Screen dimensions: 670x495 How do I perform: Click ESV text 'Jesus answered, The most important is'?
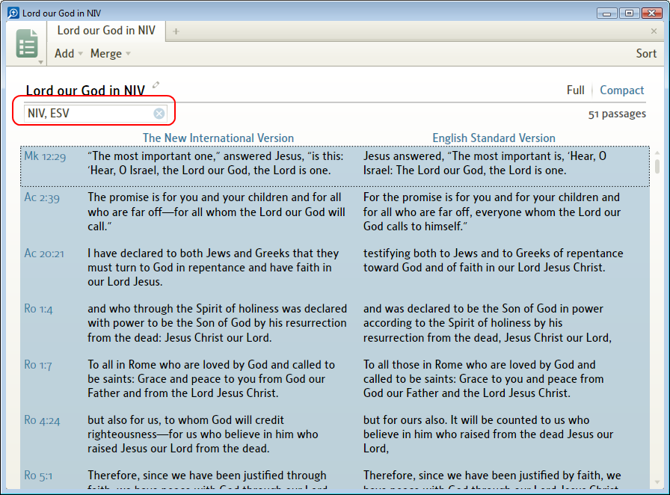[x=485, y=163]
